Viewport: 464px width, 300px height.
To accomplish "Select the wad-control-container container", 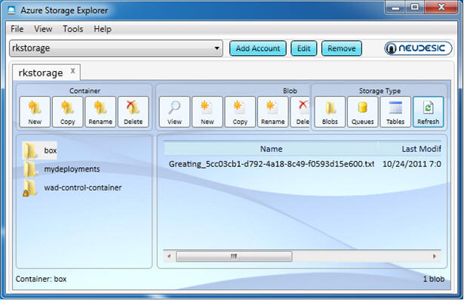I will (x=72, y=187).
